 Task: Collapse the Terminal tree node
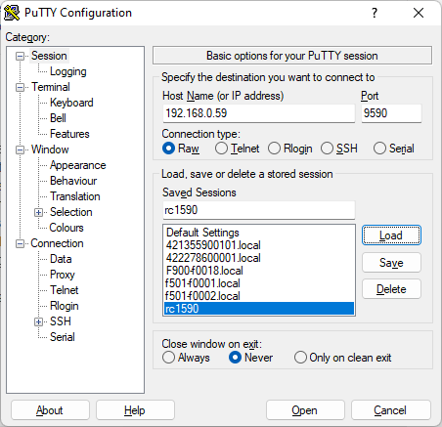[x=21, y=87]
